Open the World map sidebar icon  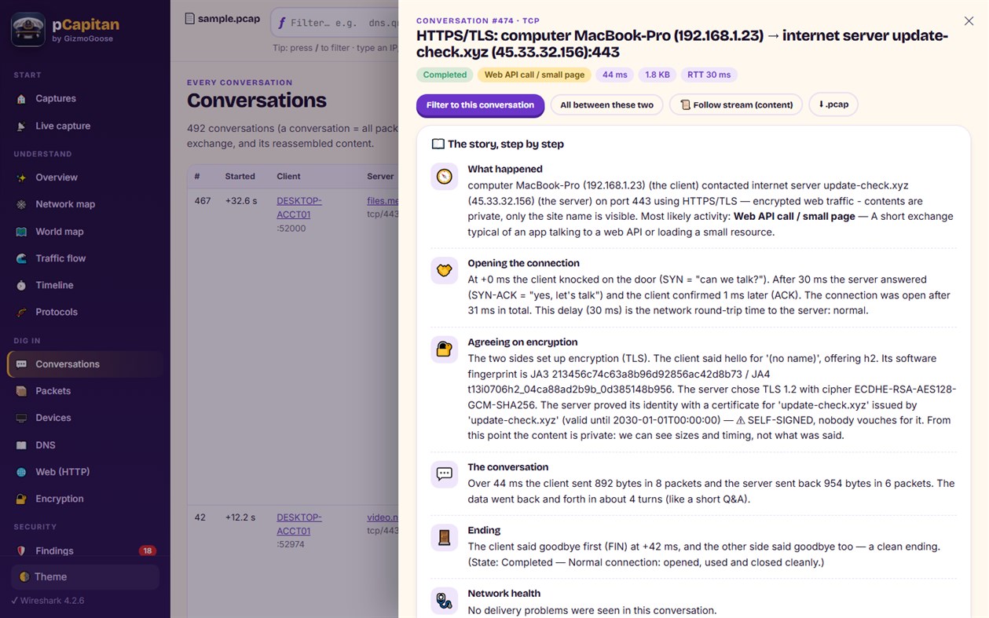pos(21,232)
